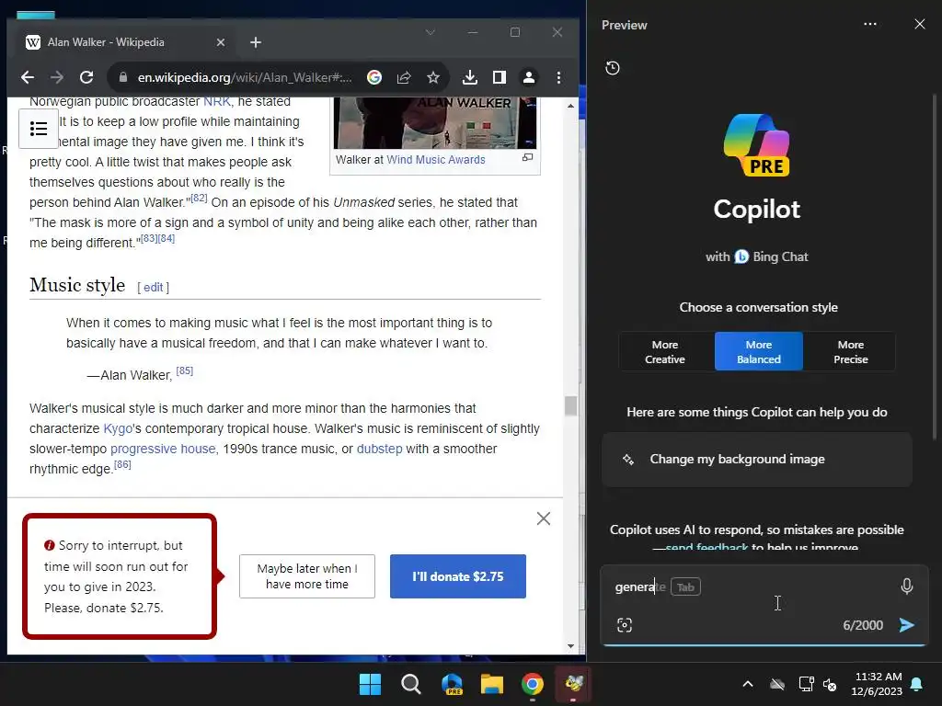Bookmark this page with star icon

pyautogui.click(x=433, y=77)
